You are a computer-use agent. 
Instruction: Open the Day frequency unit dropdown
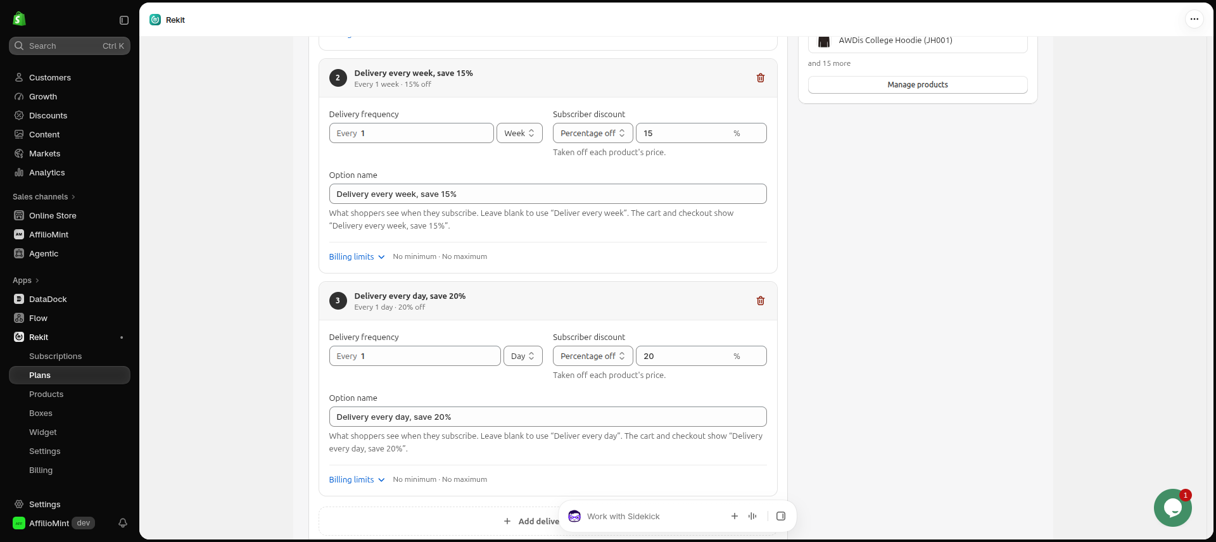[523, 356]
